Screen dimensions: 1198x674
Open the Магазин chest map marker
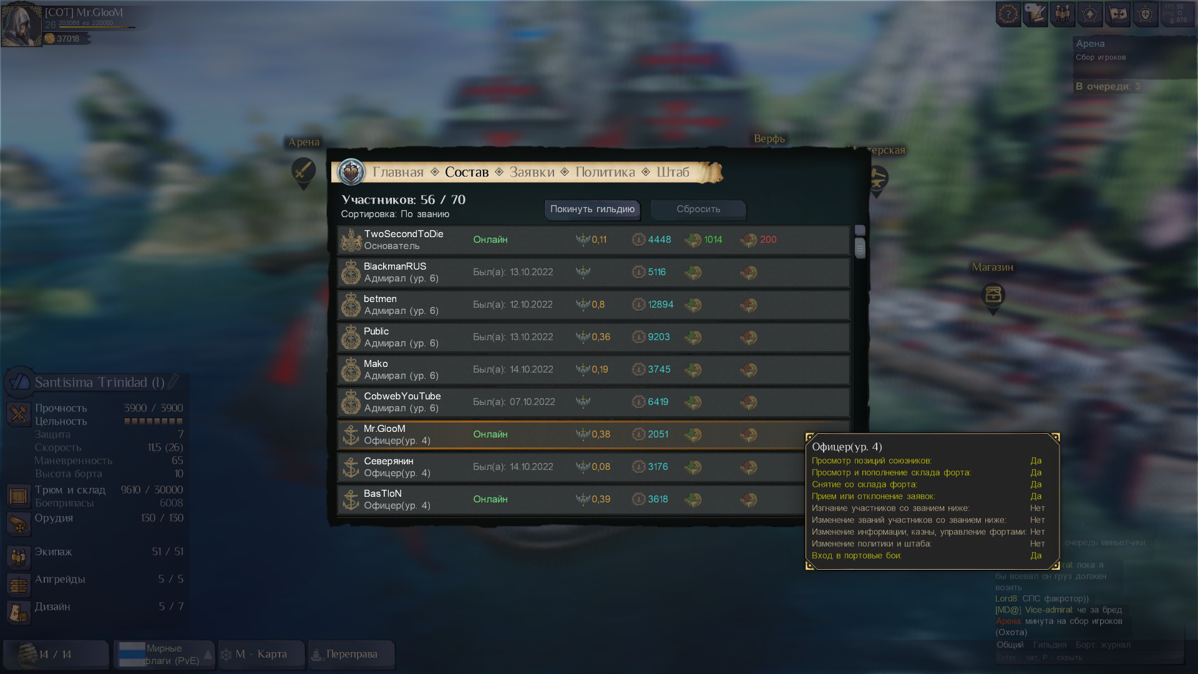click(x=993, y=296)
